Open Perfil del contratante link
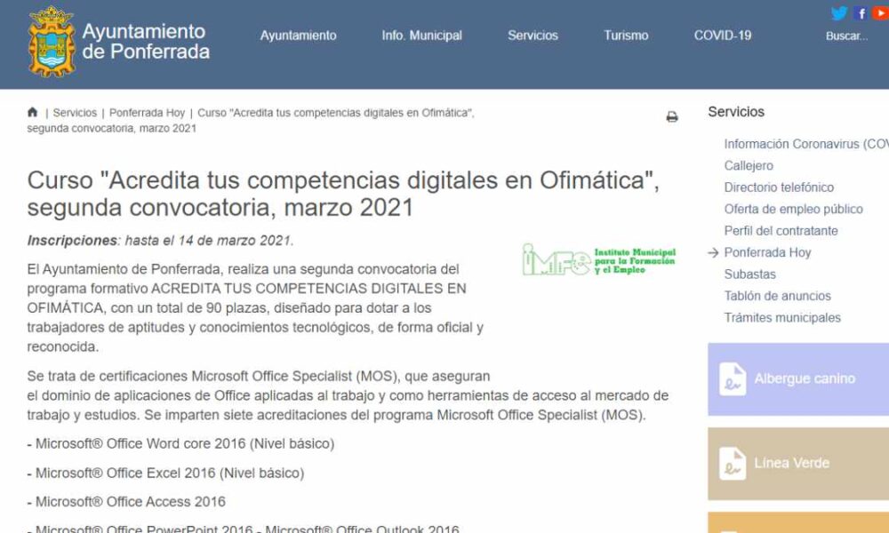 [x=781, y=231]
